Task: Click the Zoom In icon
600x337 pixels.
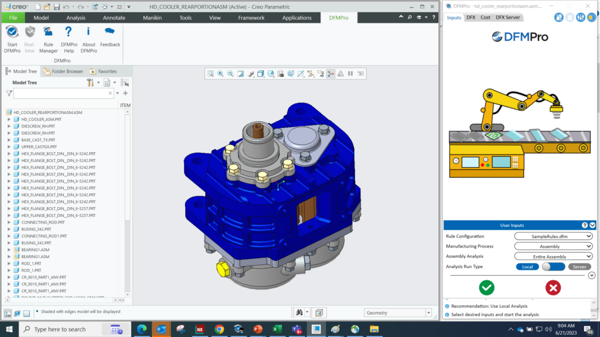Action: click(x=220, y=74)
